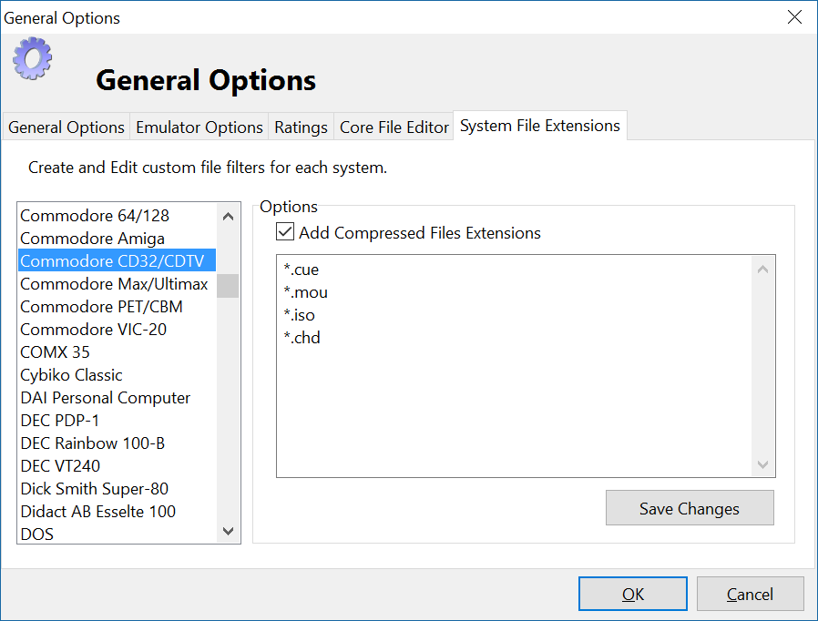Select Commodore 64/128 in the system list
Image resolution: width=818 pixels, height=621 pixels.
click(117, 215)
